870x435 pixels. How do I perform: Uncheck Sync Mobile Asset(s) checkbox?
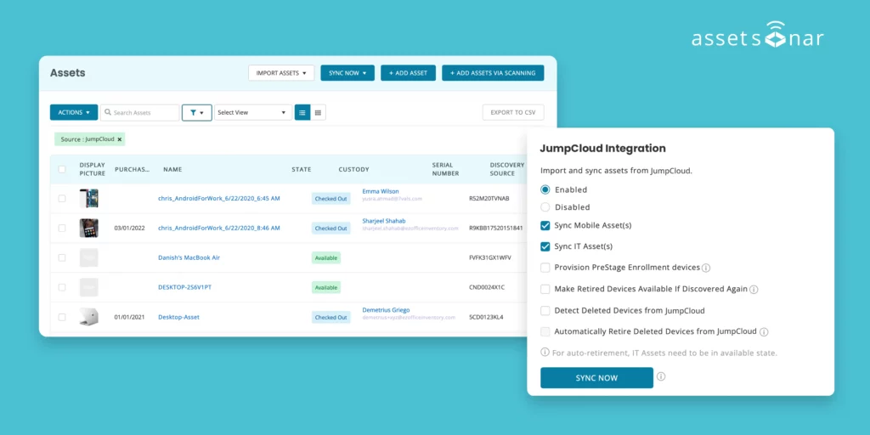coord(545,226)
